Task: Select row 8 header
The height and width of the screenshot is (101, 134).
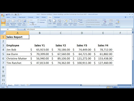Action: 3,67
